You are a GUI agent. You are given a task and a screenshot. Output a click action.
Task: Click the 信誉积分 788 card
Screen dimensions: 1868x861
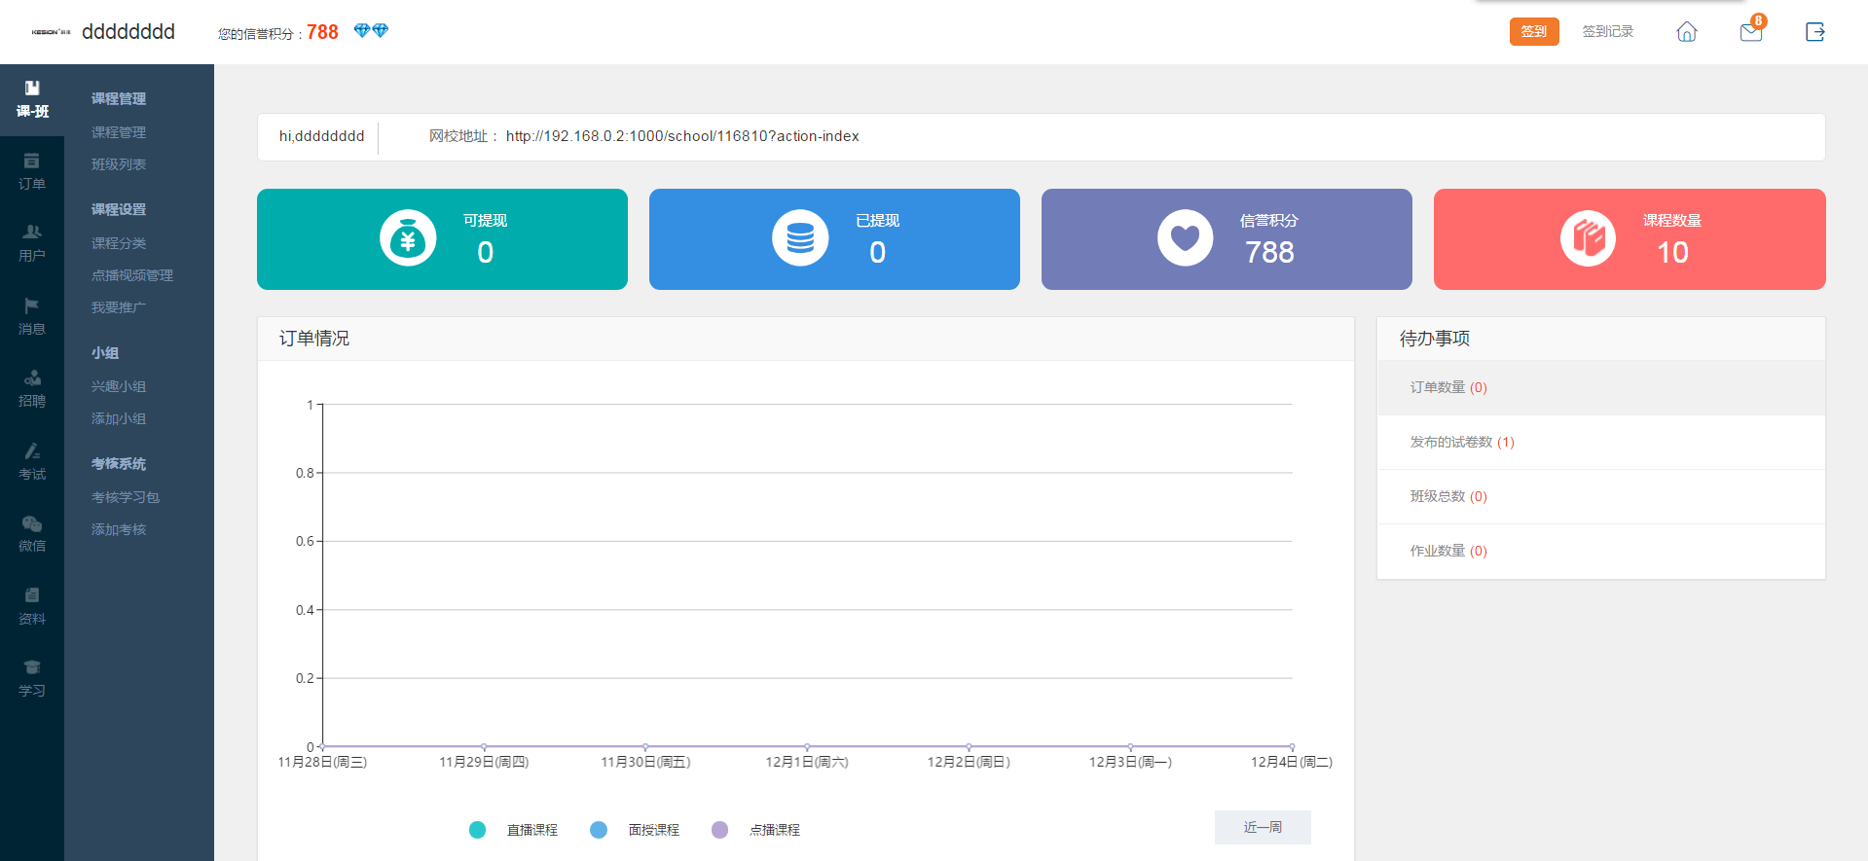coord(1226,239)
